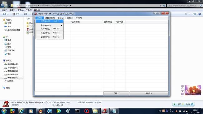The width and height of the screenshot is (203, 114).
Task: Sort by the 偏移地址 column header
Action: pos(108,22)
